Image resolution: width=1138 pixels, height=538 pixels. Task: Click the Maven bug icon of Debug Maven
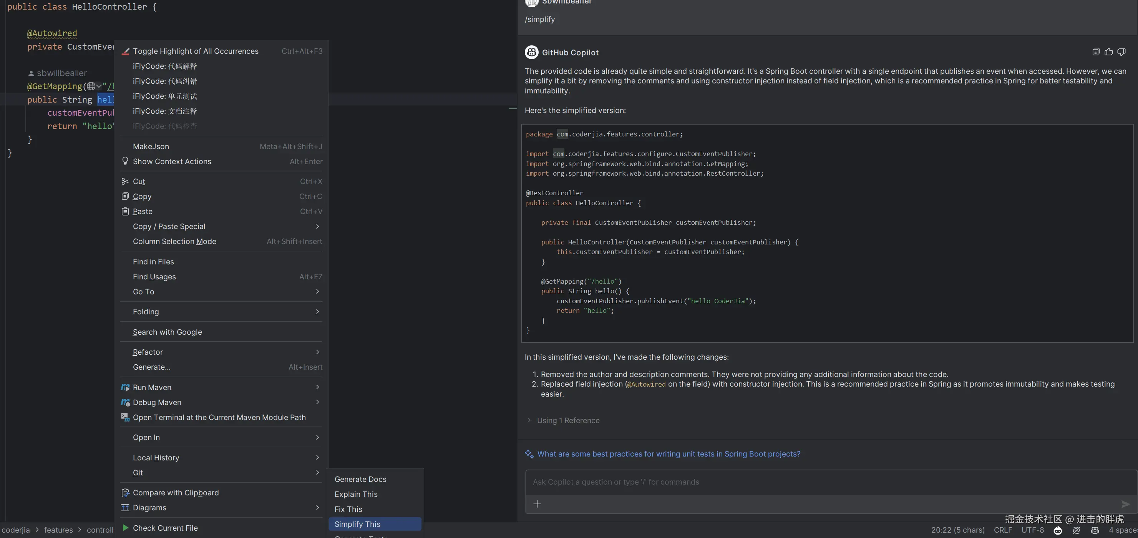126,402
